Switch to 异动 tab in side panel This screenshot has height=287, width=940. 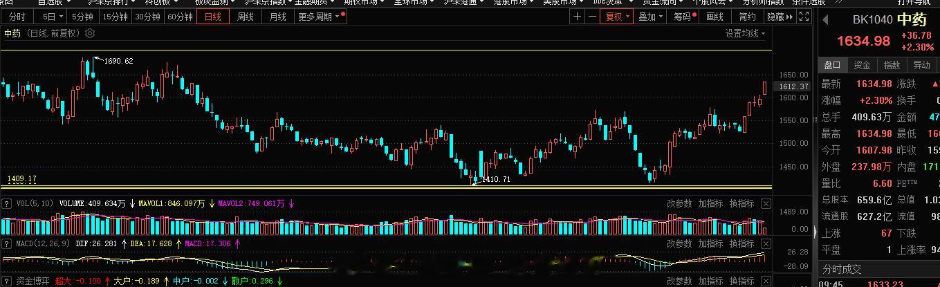pos(922,65)
